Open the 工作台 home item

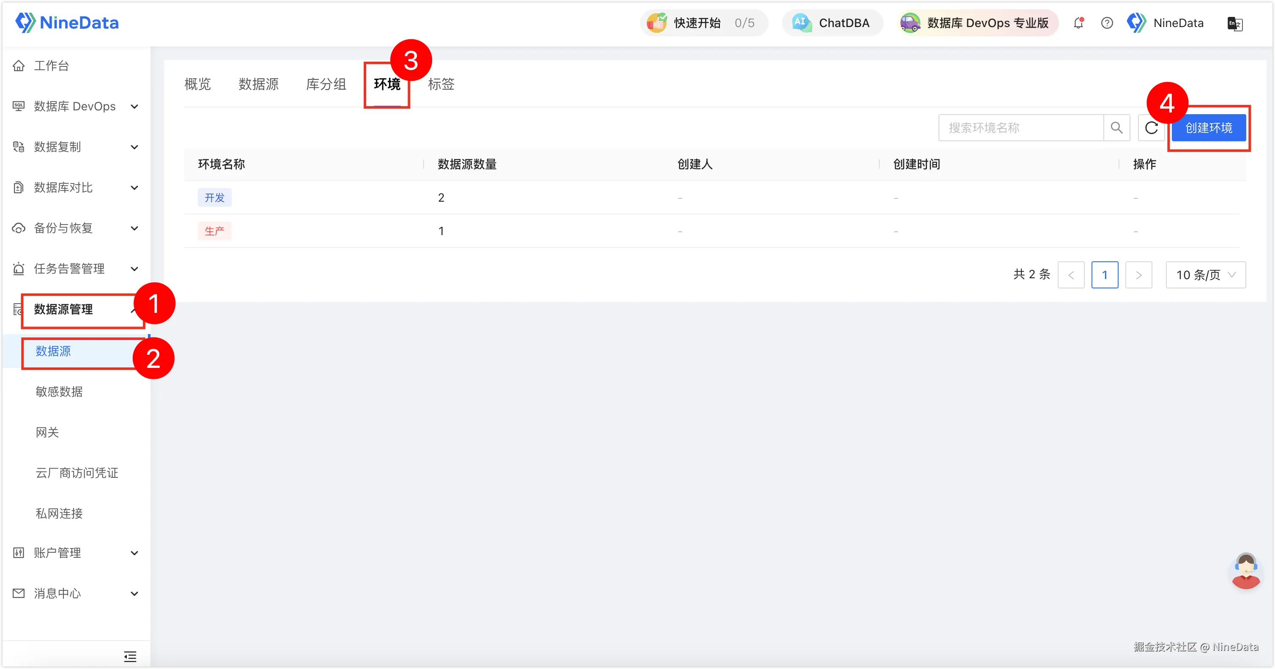pos(51,66)
